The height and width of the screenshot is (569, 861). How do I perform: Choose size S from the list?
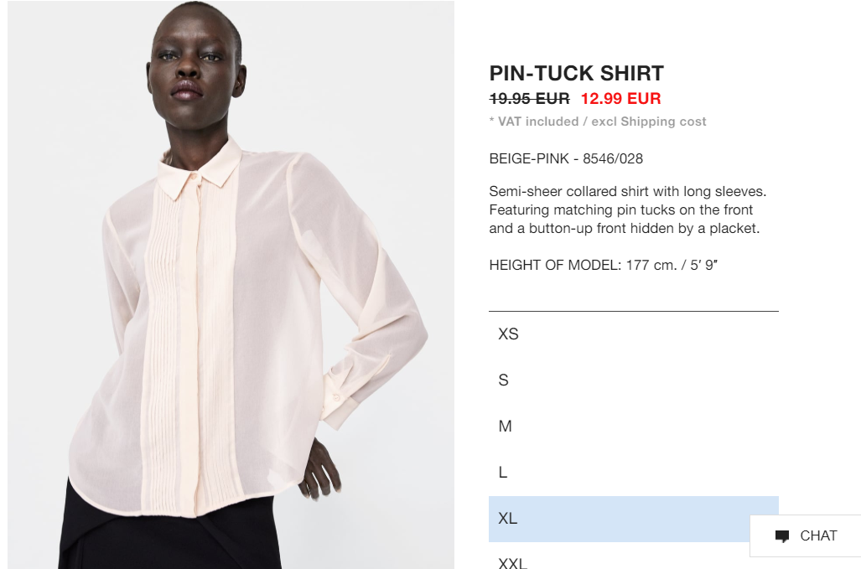point(634,380)
